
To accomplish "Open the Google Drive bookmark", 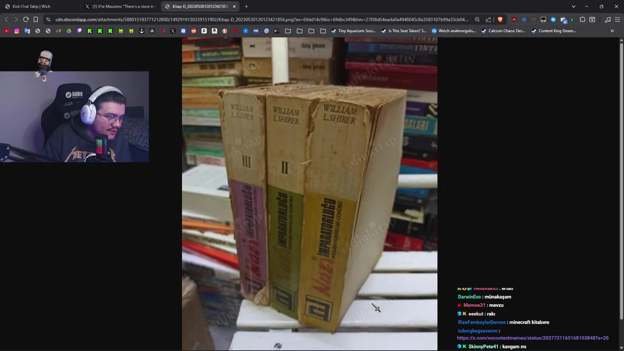I will [x=69, y=31].
